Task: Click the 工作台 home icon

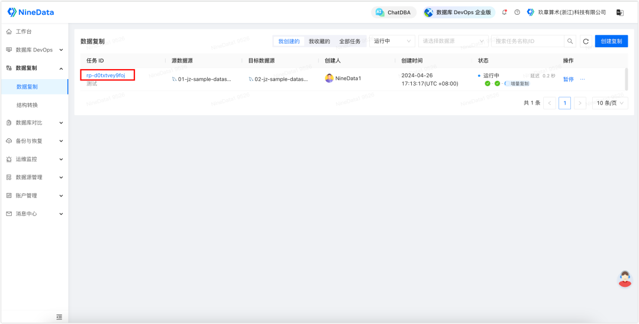Action: [9, 32]
